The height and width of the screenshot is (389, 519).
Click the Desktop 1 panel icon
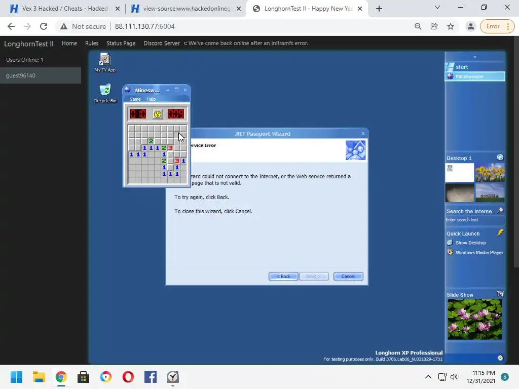pyautogui.click(x=500, y=158)
